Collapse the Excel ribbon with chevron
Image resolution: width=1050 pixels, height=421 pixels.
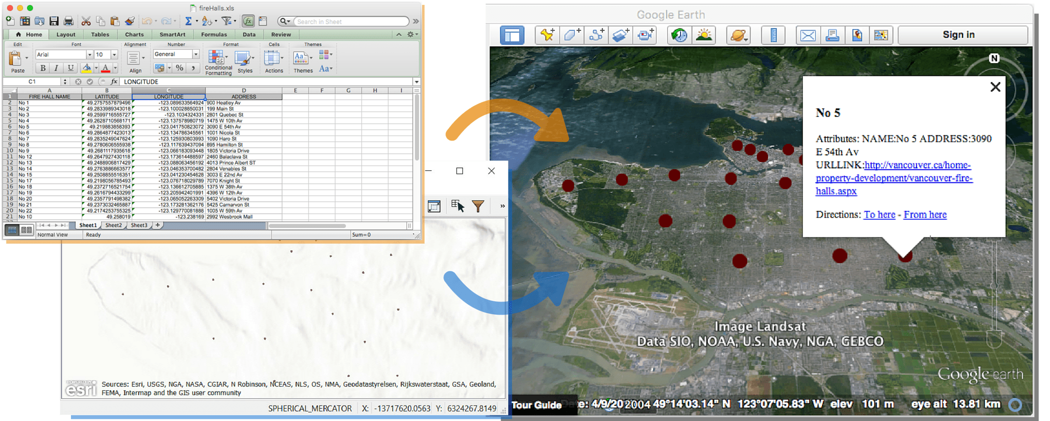point(398,34)
